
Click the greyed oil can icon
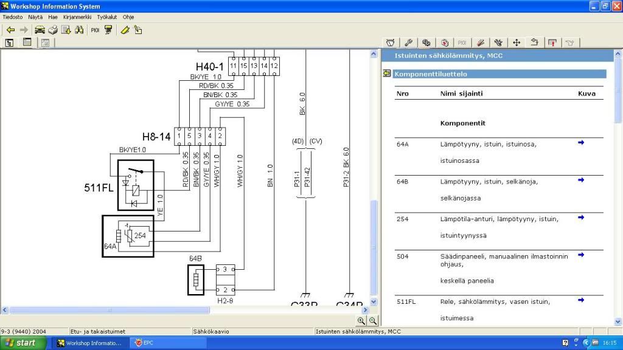(570, 43)
